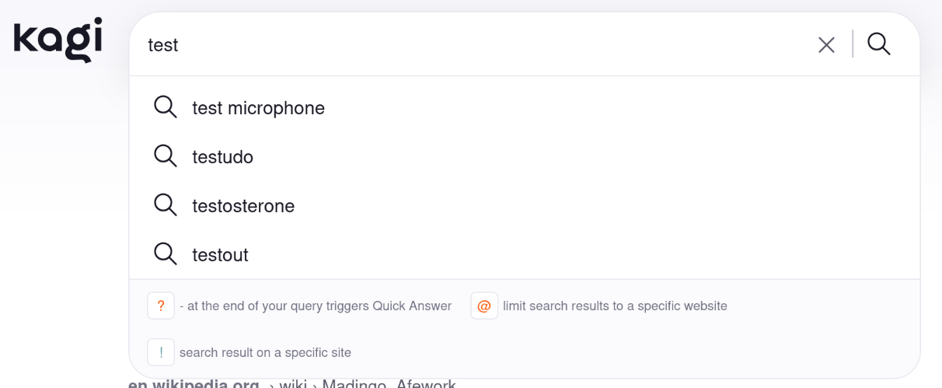Click the exclamation mark bang badge
Image resolution: width=942 pixels, height=388 pixels.
[x=161, y=352]
